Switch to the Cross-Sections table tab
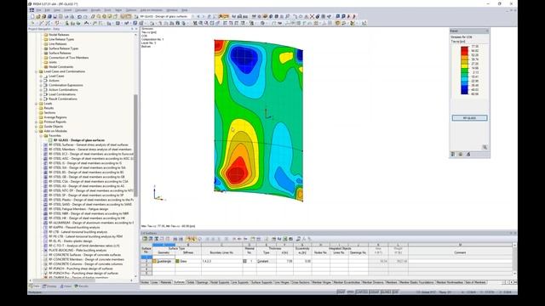The height and width of the screenshot is (306, 545). pos(301,282)
